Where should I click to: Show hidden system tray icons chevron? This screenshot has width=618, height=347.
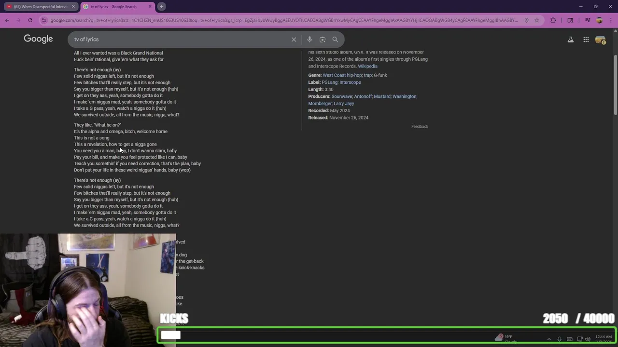pyautogui.click(x=549, y=339)
